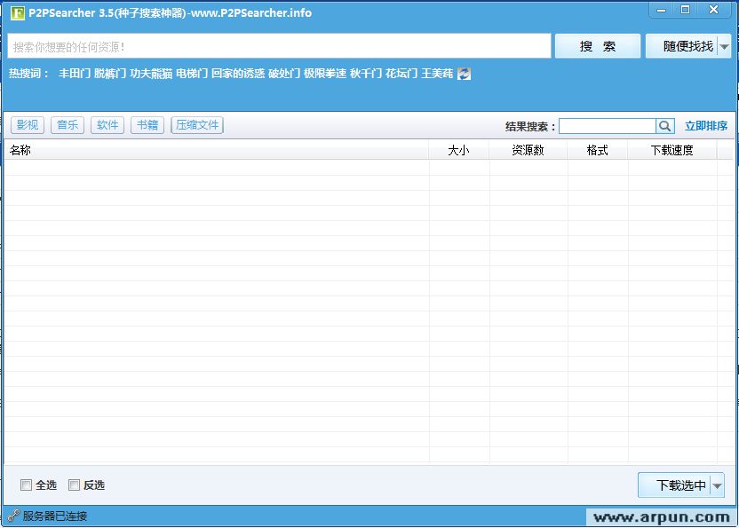The image size is (739, 528).
Task: Expand the 随便找找 dropdown arrow
Action: (725, 46)
